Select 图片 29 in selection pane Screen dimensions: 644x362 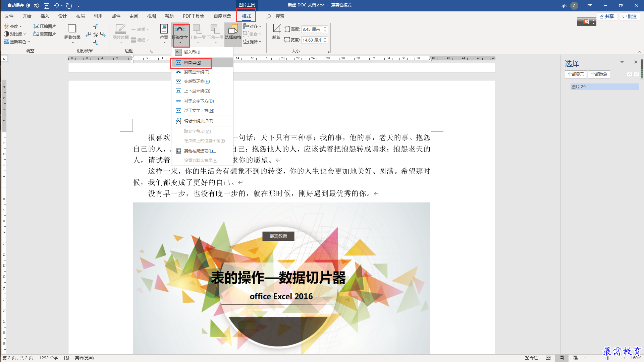tap(604, 87)
